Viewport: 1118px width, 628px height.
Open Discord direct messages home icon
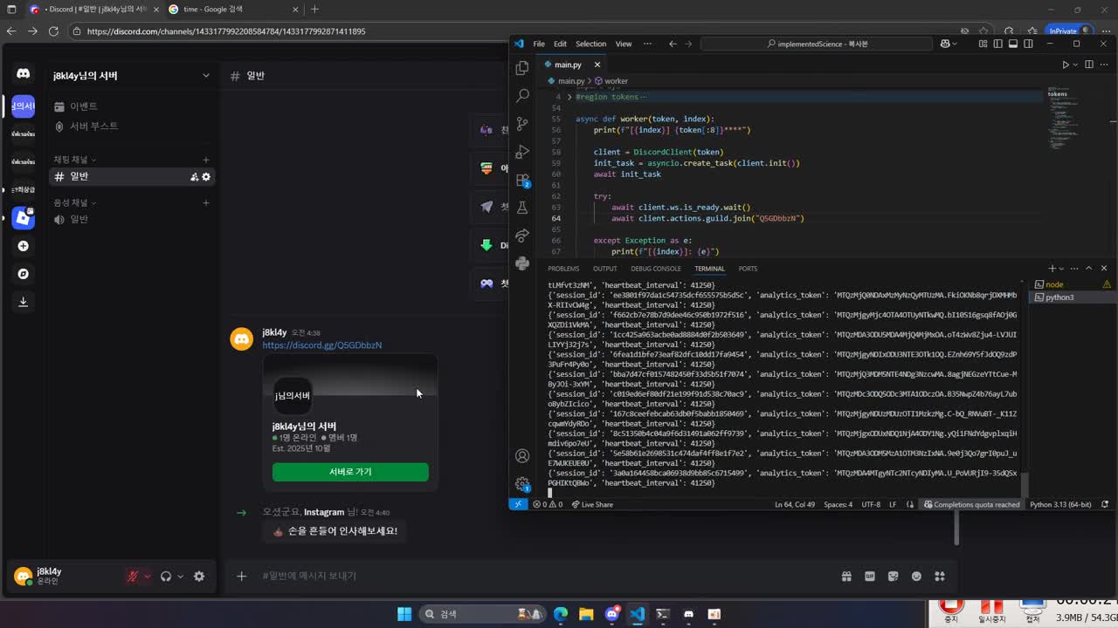24,74
